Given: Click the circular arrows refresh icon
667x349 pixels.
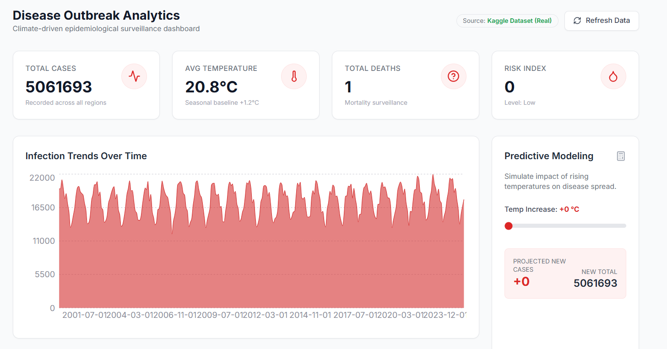Looking at the screenshot, I should tap(577, 21).
